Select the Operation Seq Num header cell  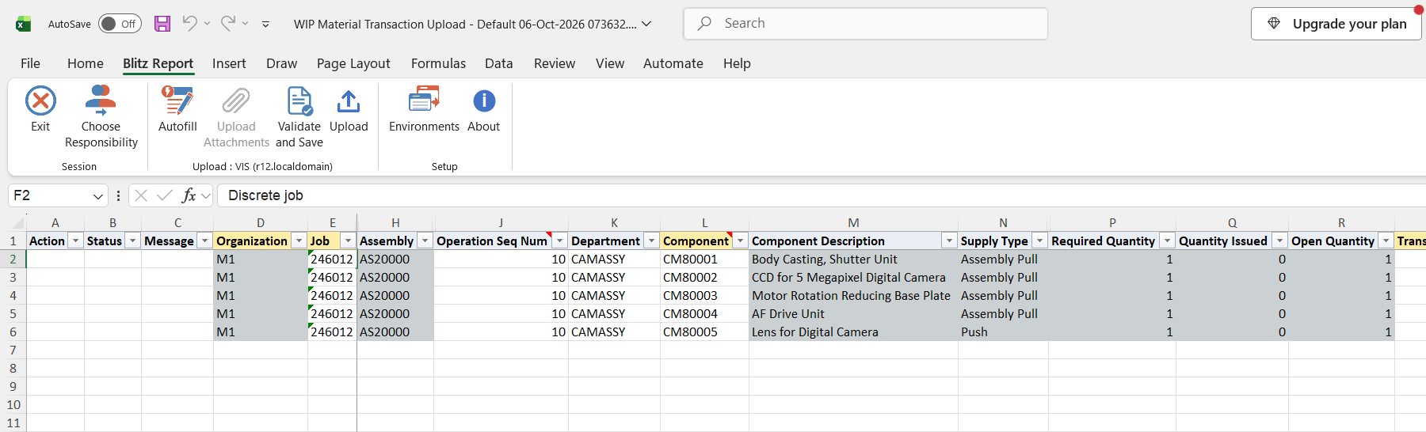point(501,241)
